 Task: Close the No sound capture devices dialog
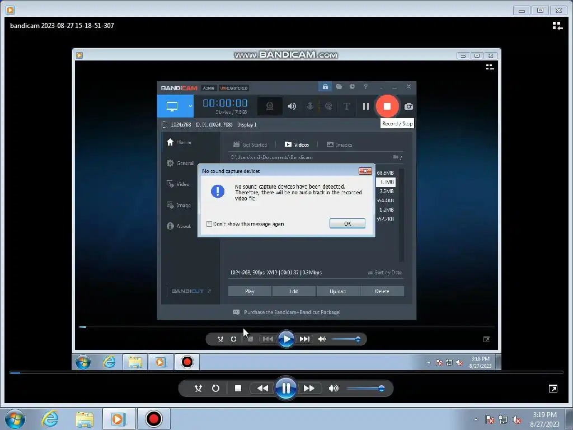pos(365,171)
